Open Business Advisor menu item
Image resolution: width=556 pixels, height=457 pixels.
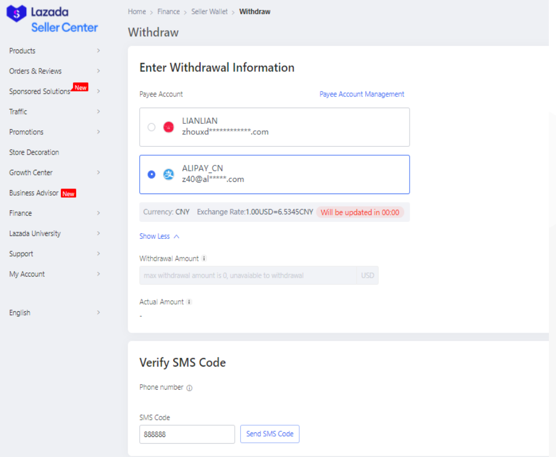coord(33,193)
